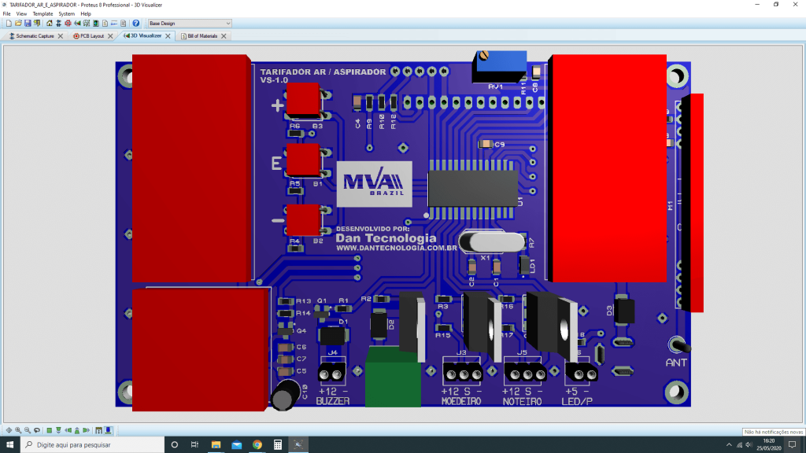Viewport: 806px width, 453px height.
Task: Click the Help question mark icon
Action: pyautogui.click(x=136, y=24)
